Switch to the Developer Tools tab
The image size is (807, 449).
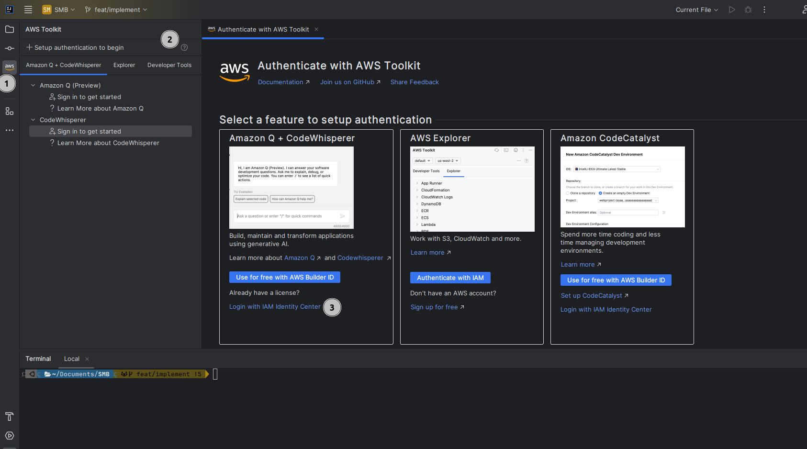[x=169, y=65]
